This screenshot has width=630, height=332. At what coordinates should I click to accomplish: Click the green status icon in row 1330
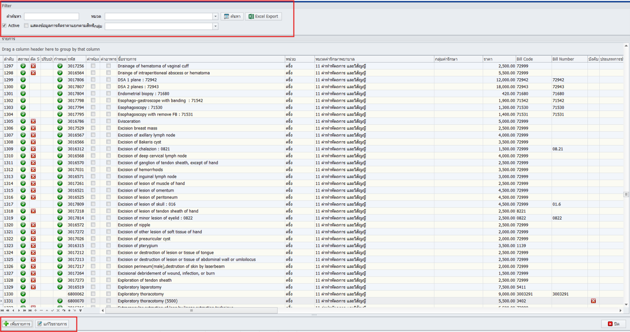point(23,294)
